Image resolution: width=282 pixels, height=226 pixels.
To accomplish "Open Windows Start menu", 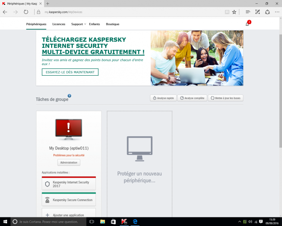I will point(5,221).
